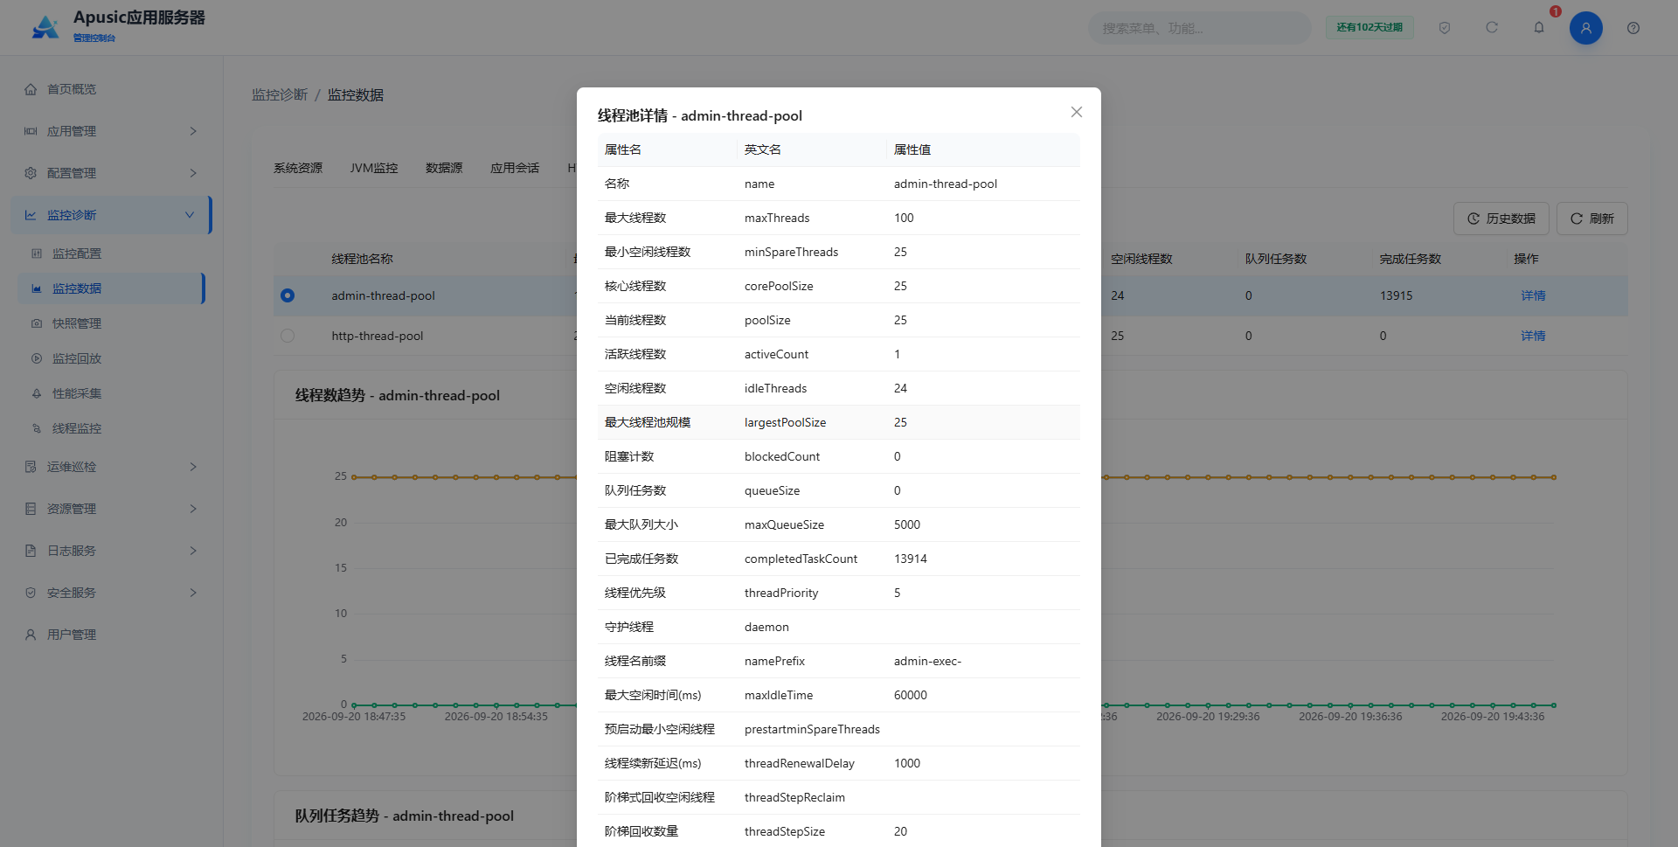
Task: Open 详情 link for admin-thread-pool row
Action: coord(1533,295)
